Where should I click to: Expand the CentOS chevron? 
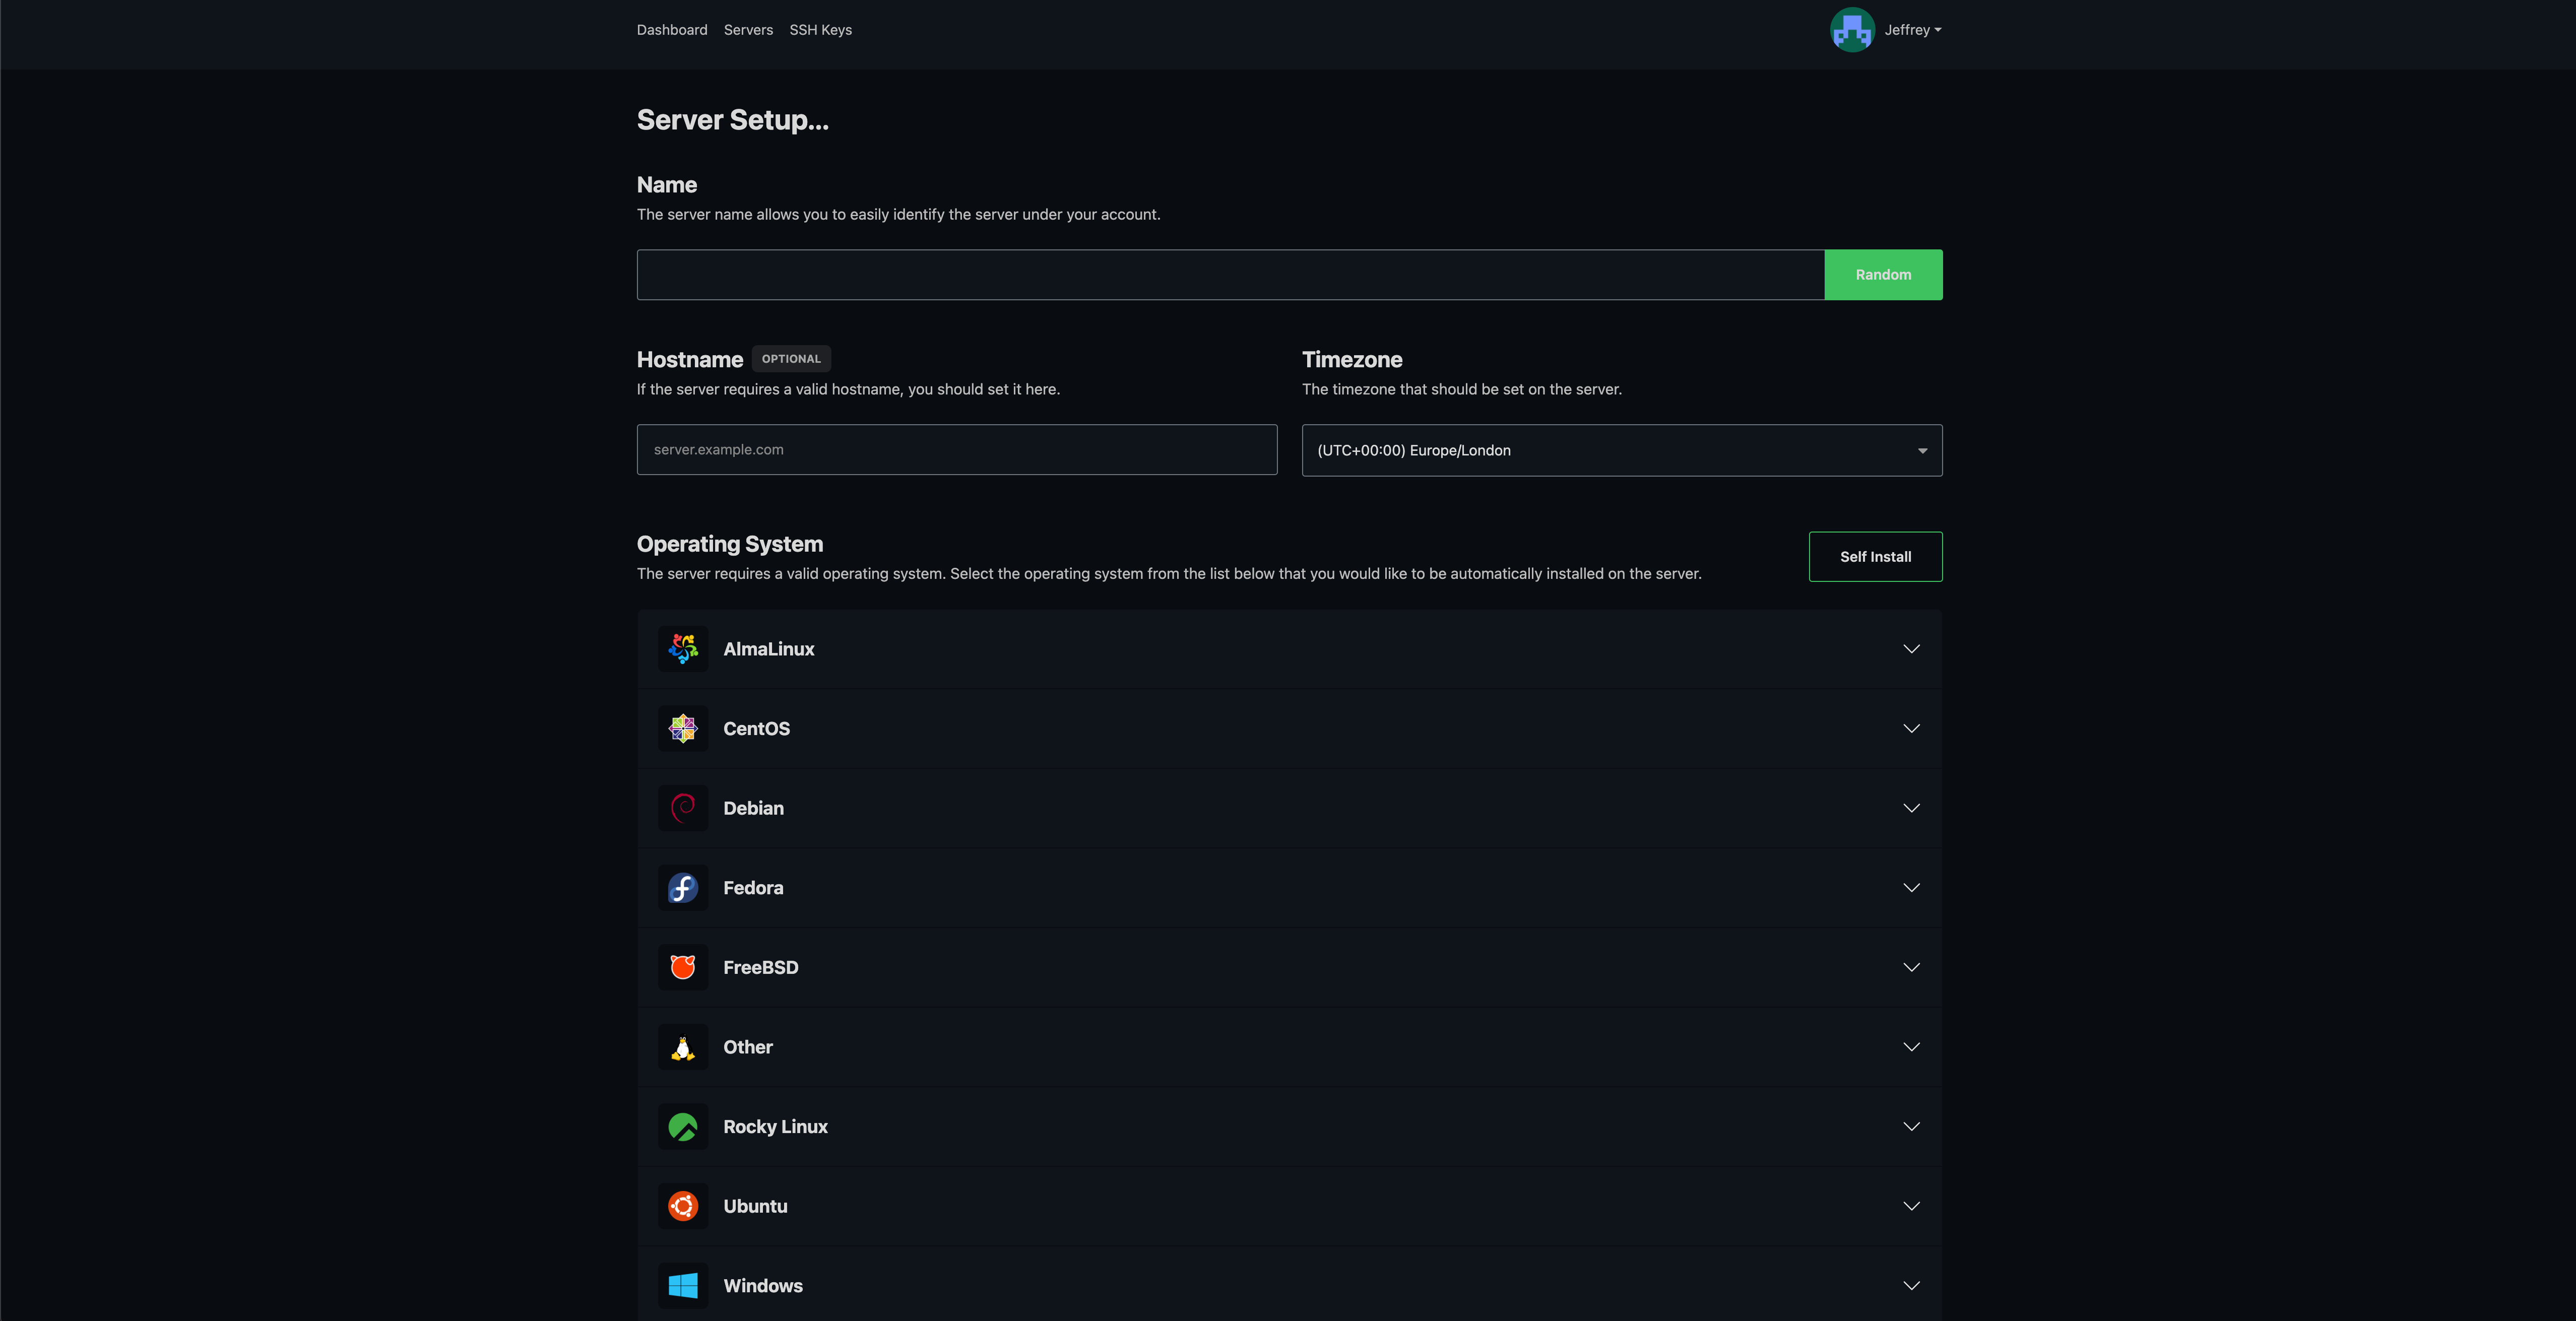1911,728
